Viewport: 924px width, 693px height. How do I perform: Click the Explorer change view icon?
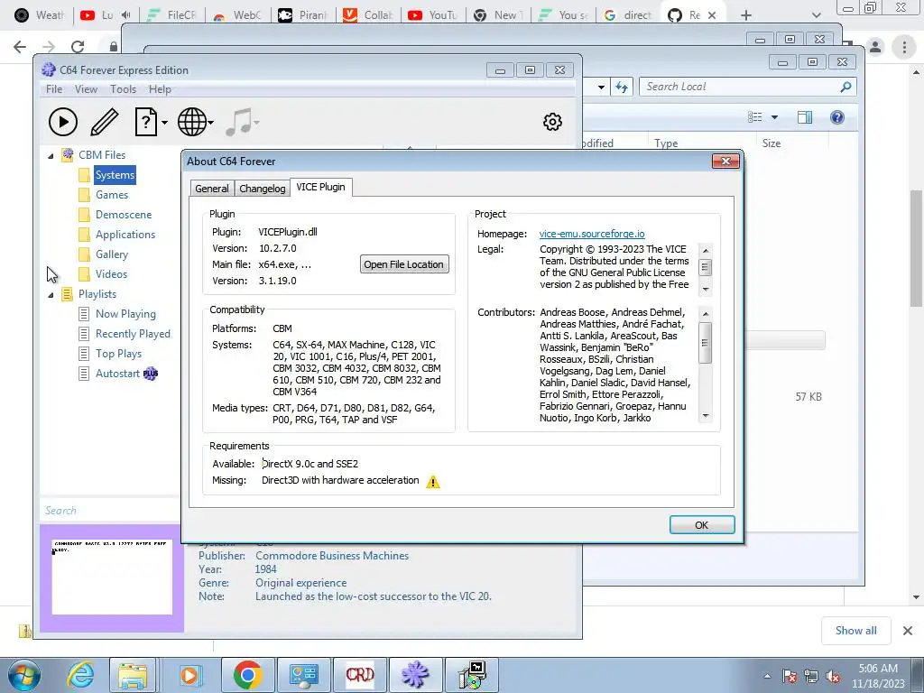point(755,117)
